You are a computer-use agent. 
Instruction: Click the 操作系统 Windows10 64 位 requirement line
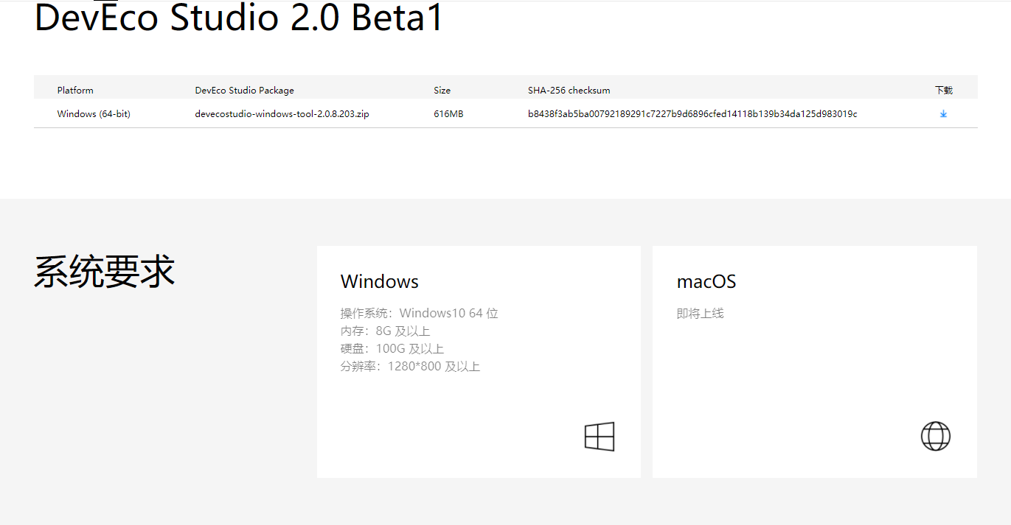[x=419, y=314]
